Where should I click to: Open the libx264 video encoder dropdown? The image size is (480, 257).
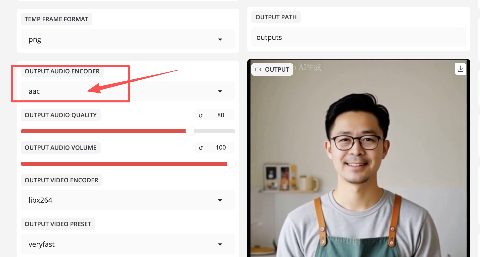click(x=128, y=200)
